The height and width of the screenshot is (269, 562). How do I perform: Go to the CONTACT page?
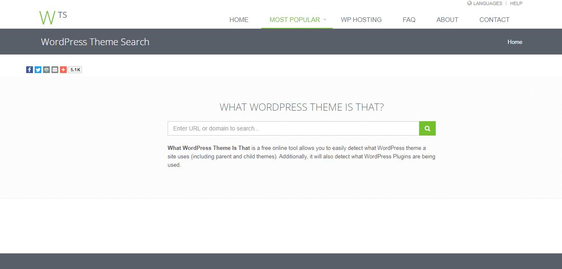(x=494, y=19)
